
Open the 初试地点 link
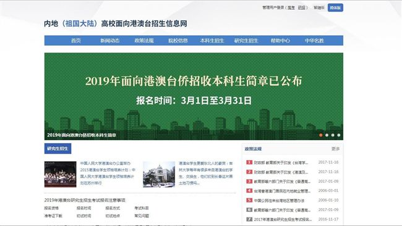113,216
